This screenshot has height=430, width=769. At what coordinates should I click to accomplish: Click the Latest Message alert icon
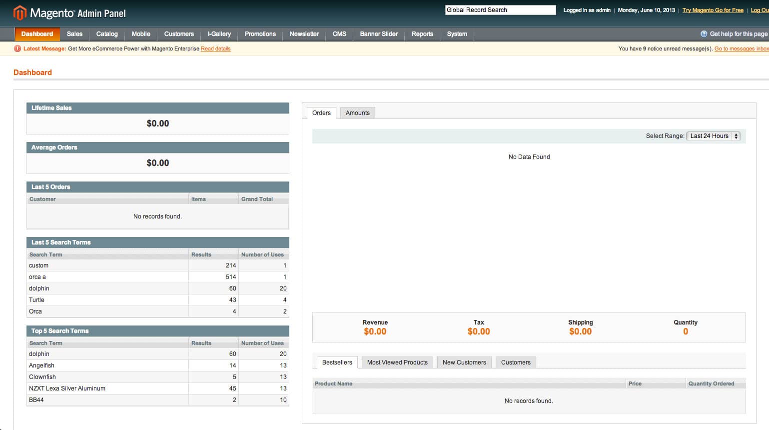click(17, 48)
